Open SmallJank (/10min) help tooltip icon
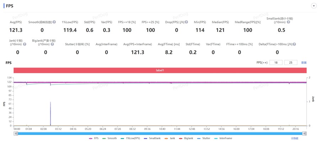The width and height of the screenshot is (320, 141). 288,22
